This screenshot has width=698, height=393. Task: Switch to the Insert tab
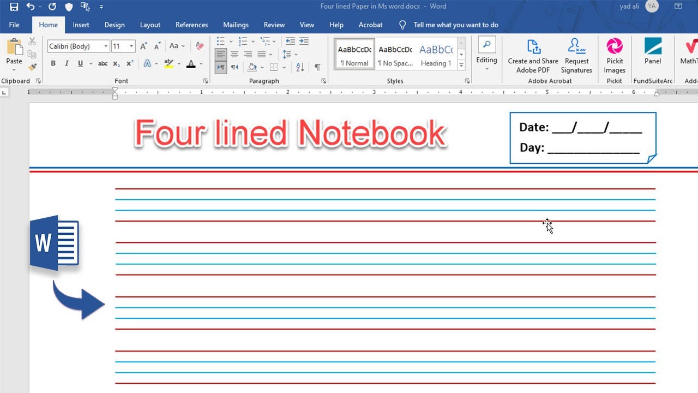coord(81,25)
